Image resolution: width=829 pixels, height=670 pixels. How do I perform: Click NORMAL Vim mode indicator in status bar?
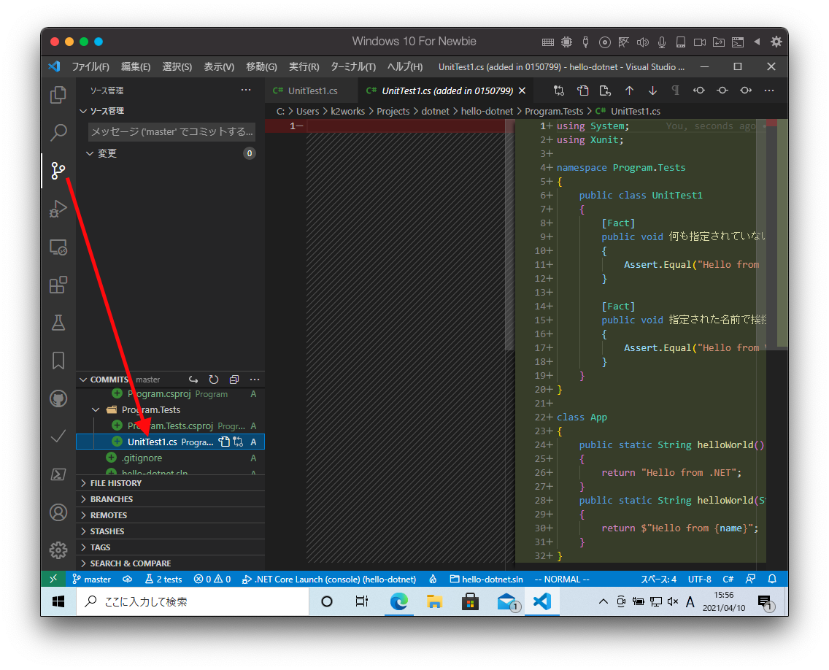(x=561, y=579)
